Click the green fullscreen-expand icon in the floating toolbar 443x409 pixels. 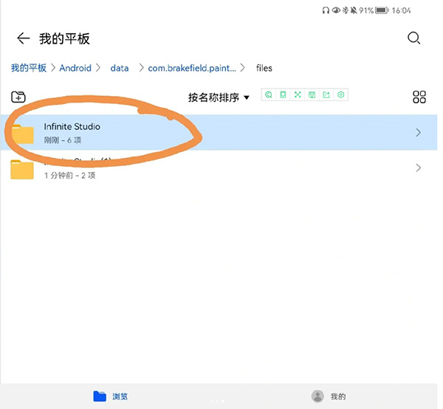coord(298,95)
